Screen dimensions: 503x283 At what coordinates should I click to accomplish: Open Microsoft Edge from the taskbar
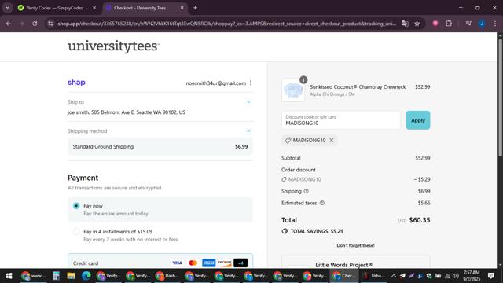pyautogui.click(x=86, y=276)
